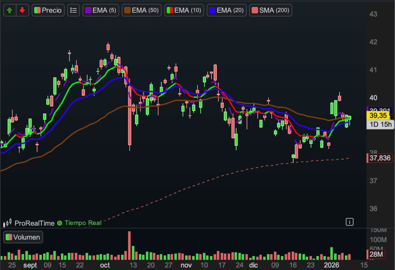Select the EMA (20) indicator label

[230, 10]
